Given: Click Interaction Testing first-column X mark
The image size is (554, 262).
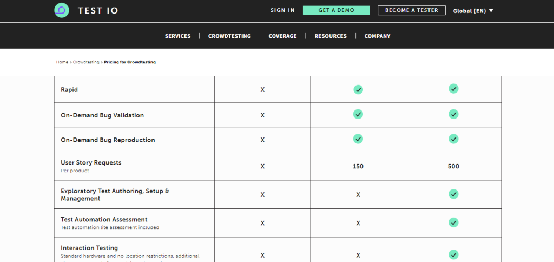Looking at the screenshot, I should point(262,256).
